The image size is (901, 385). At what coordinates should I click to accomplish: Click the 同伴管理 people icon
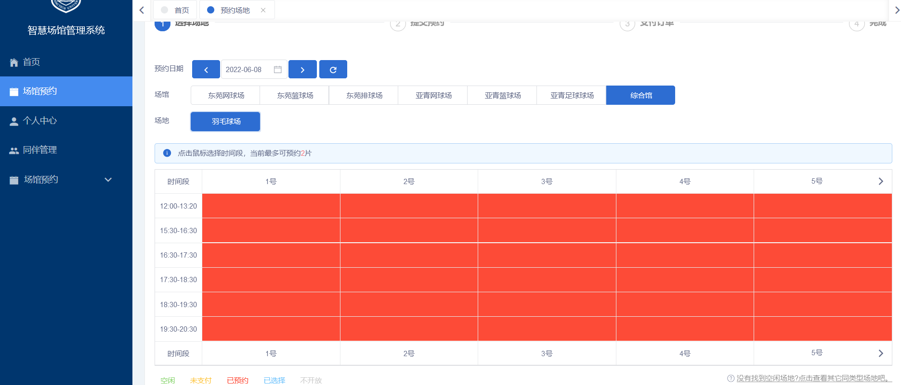pos(14,150)
